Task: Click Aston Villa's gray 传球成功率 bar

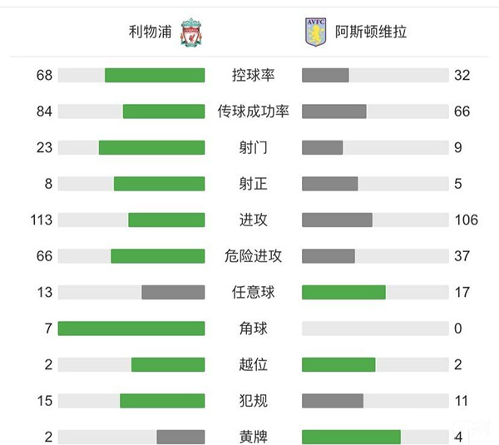Action: [x=334, y=111]
